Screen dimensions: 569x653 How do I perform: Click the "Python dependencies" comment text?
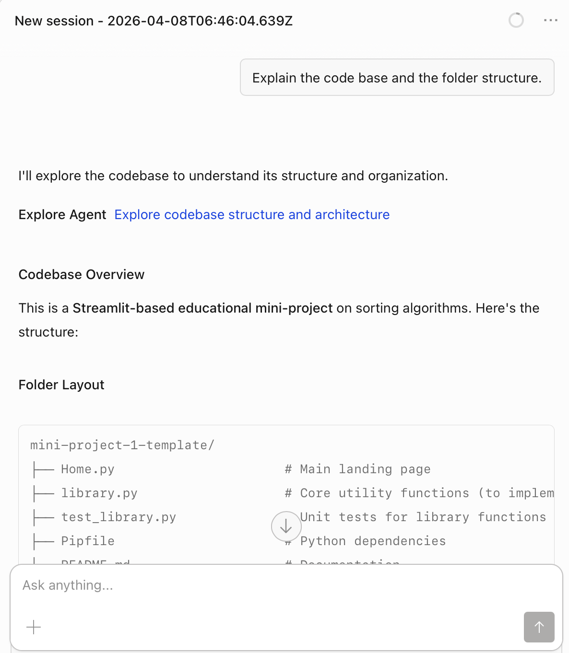(x=373, y=541)
